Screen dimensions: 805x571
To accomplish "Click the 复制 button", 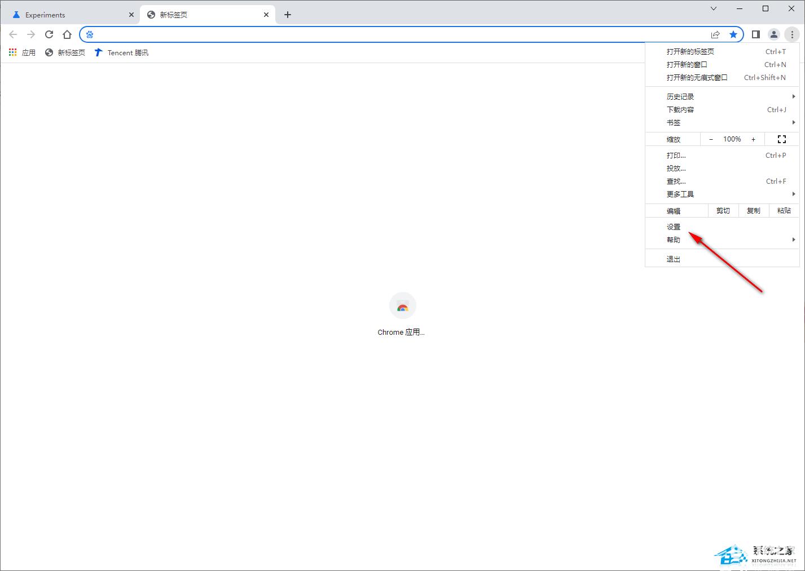I will click(x=754, y=211).
